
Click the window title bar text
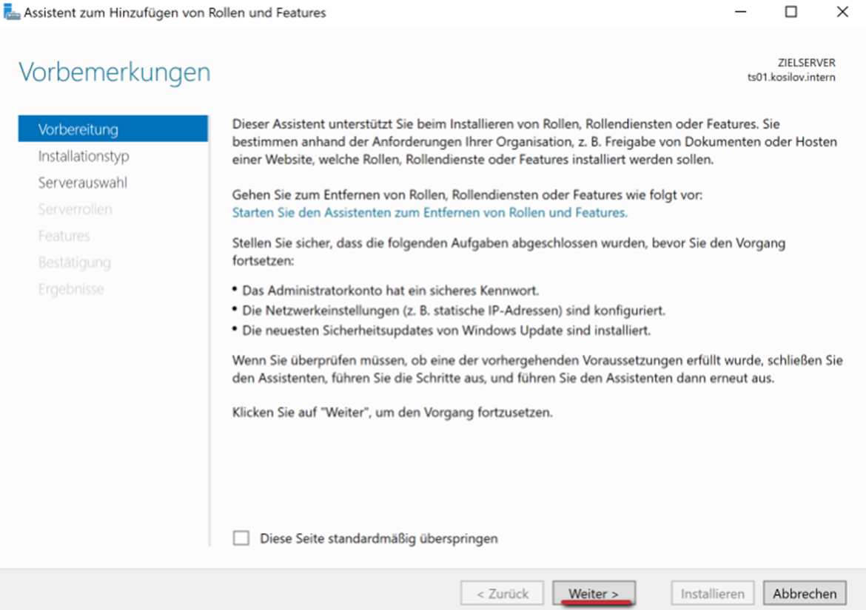[x=175, y=13]
